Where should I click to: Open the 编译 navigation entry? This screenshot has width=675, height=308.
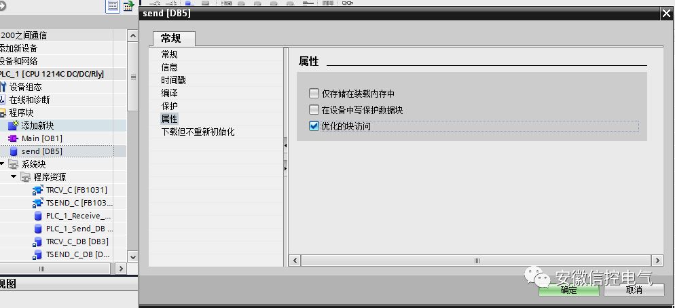[x=170, y=94]
